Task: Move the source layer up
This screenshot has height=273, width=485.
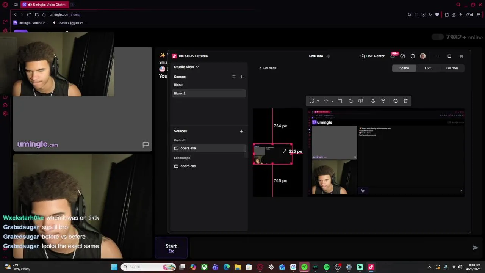Action: (x=373, y=101)
